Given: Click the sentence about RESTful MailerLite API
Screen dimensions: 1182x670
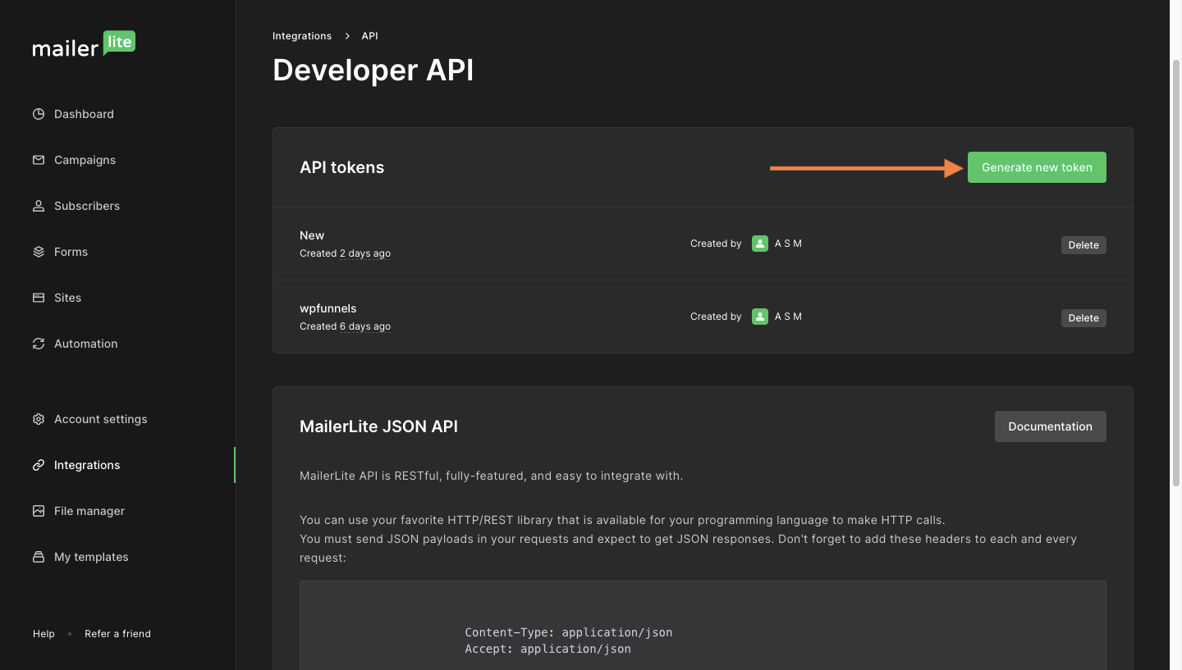Looking at the screenshot, I should (491, 476).
